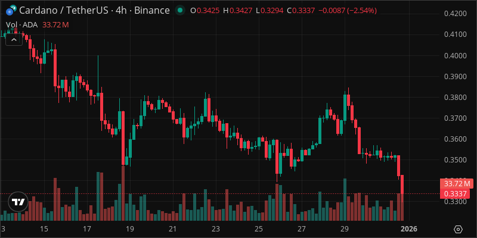The image size is (477, 238).
Task: Click the 0.3600 price axis label
Action: [454, 139]
